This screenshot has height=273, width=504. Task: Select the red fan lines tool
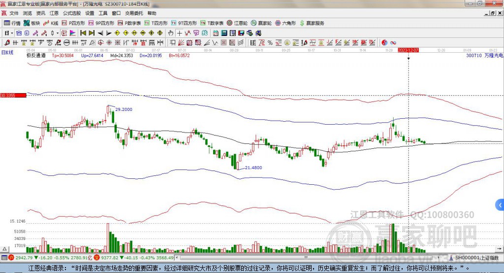[181, 42]
